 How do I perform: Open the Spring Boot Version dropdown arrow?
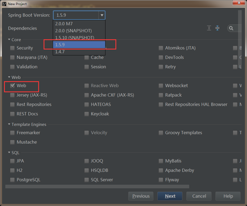click(x=102, y=15)
